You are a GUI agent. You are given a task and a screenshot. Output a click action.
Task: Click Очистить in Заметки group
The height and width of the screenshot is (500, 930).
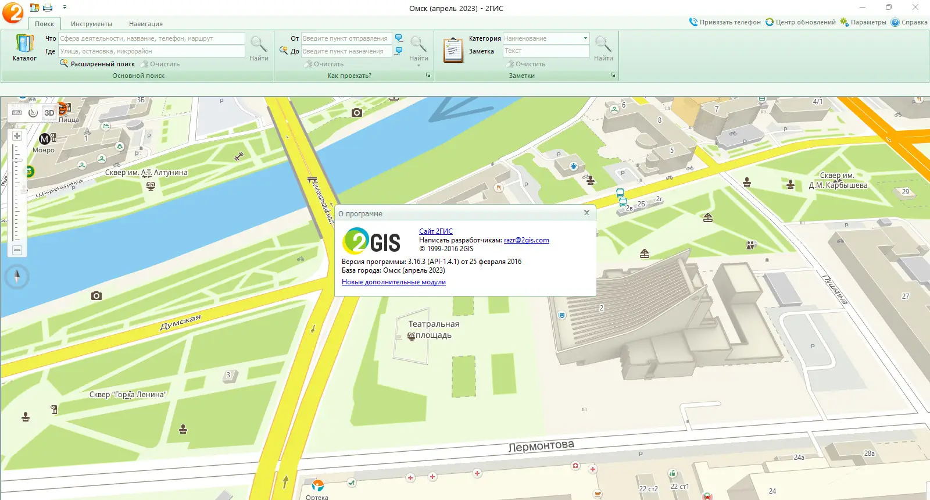point(526,64)
